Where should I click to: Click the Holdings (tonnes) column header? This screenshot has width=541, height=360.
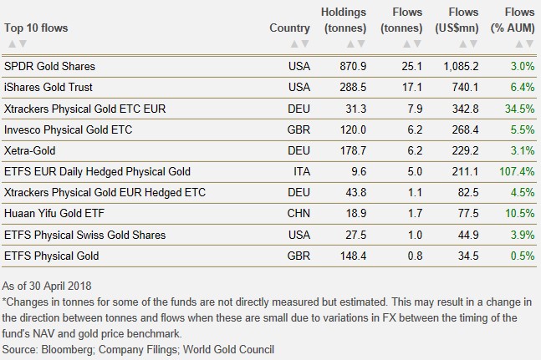344,20
